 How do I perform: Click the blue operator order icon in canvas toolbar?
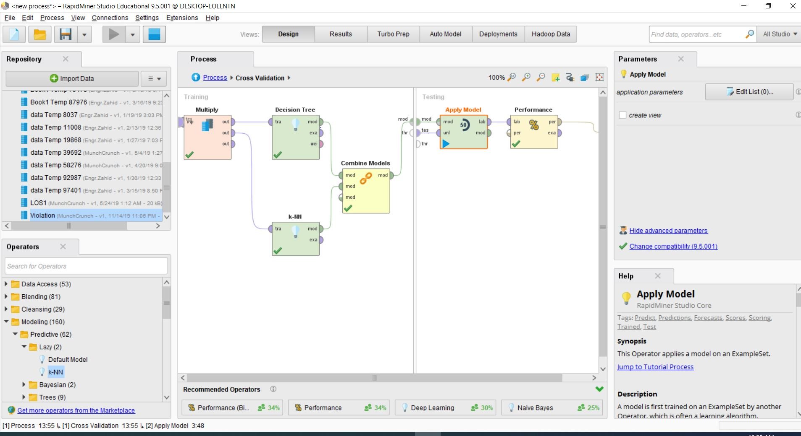pos(585,78)
